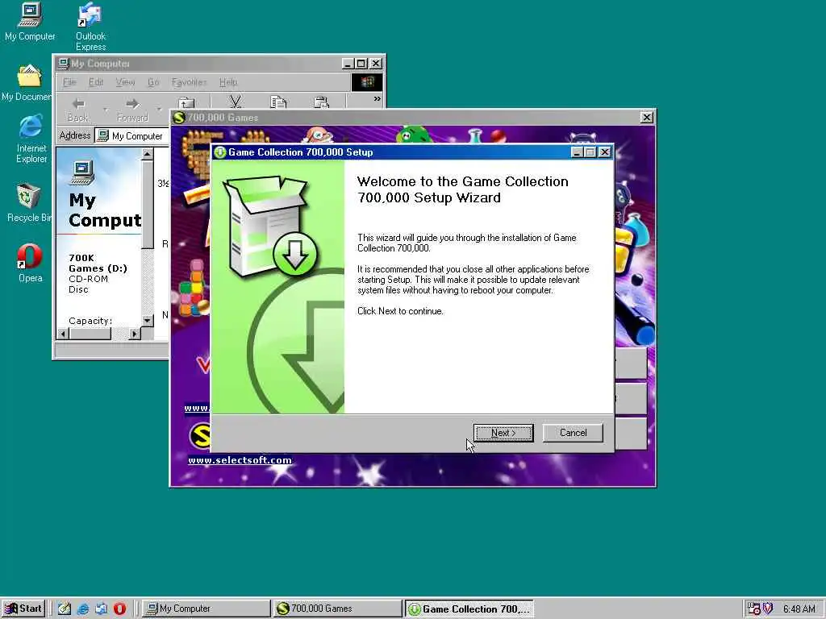Click the 700,000 Games title bar icon
The height and width of the screenshot is (619, 826).
179,118
